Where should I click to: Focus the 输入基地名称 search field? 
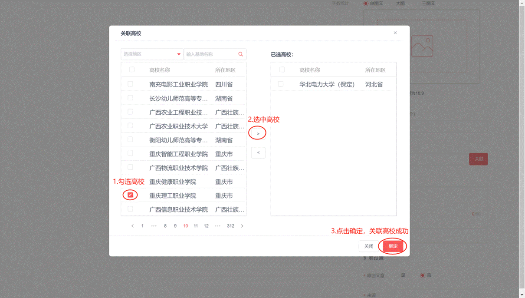pos(210,54)
